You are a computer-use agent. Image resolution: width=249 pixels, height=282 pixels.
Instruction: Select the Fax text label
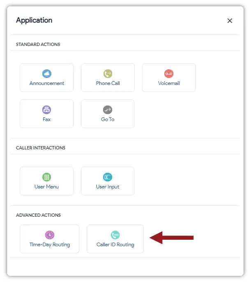pyautogui.click(x=47, y=119)
